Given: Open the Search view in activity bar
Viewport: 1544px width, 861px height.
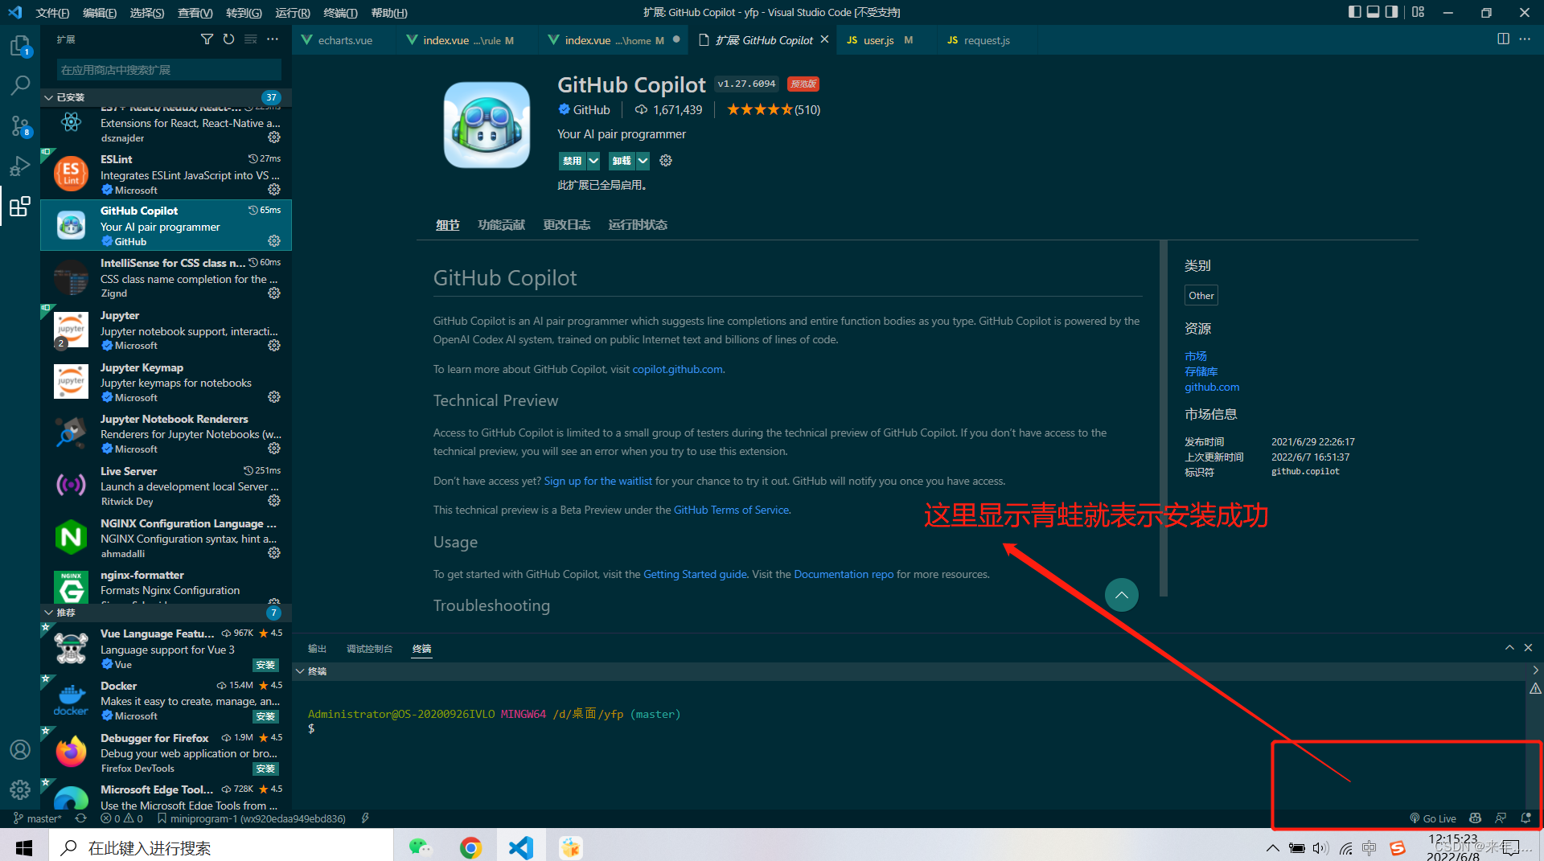Looking at the screenshot, I should click(x=20, y=85).
